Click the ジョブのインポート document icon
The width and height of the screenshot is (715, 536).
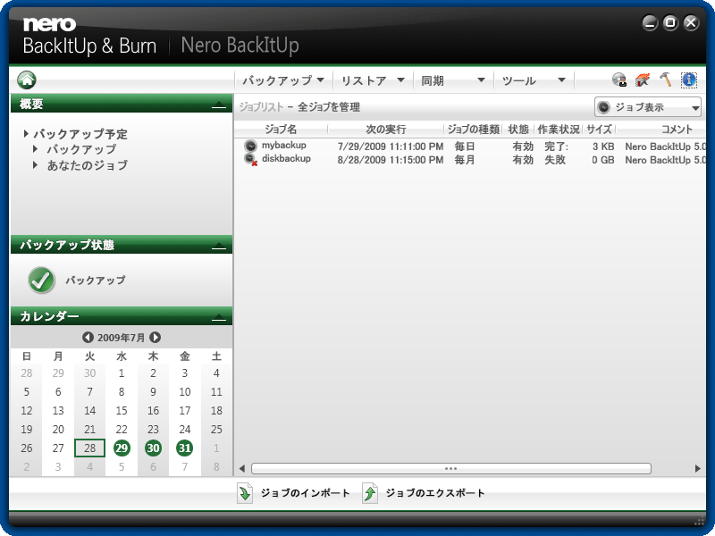[x=245, y=493]
